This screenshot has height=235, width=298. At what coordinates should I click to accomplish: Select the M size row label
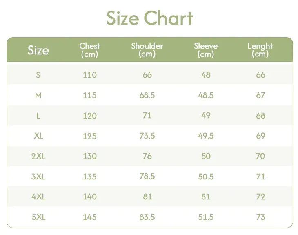click(38, 95)
